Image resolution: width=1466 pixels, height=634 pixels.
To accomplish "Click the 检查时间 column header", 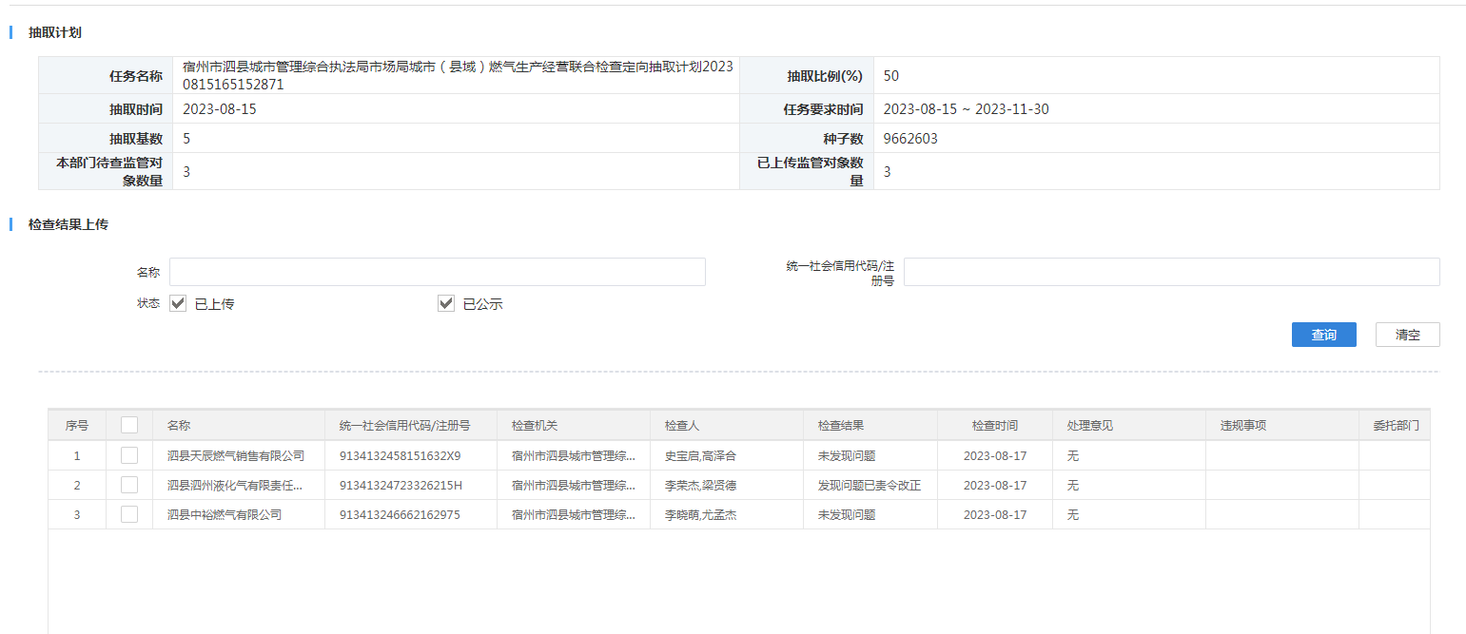I will 995,425.
